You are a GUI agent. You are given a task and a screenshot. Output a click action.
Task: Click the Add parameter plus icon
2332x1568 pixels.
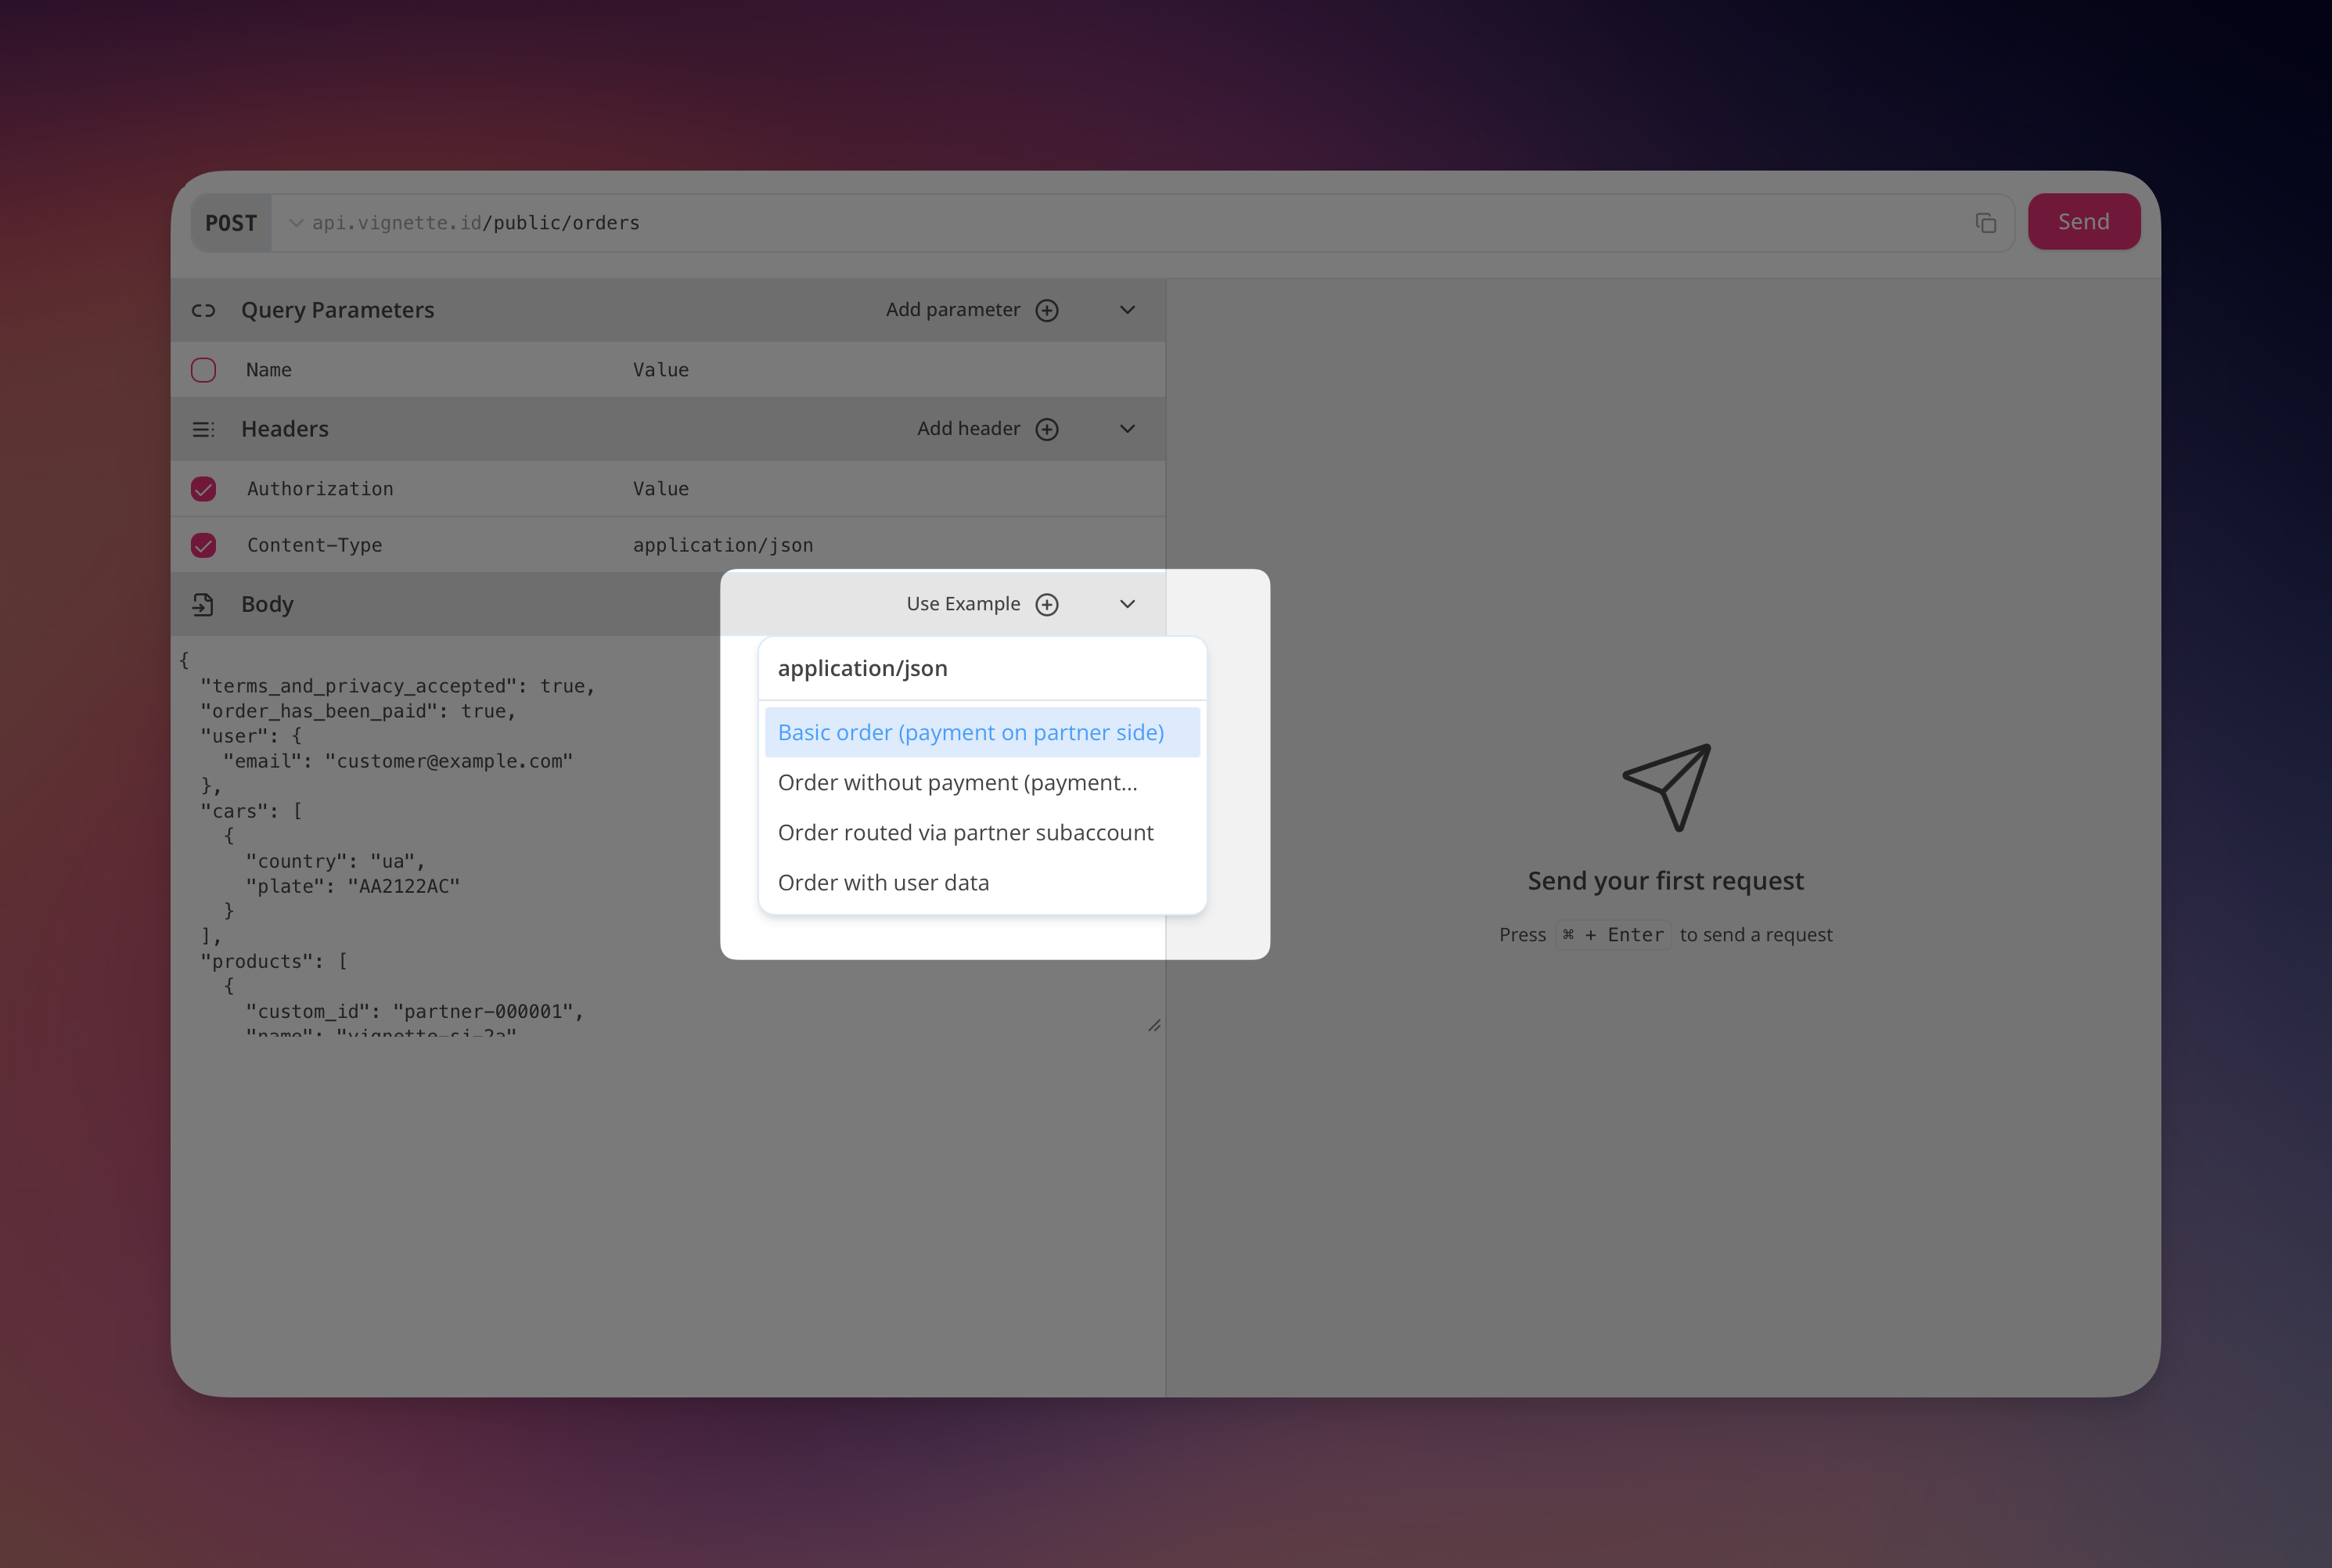[1046, 310]
